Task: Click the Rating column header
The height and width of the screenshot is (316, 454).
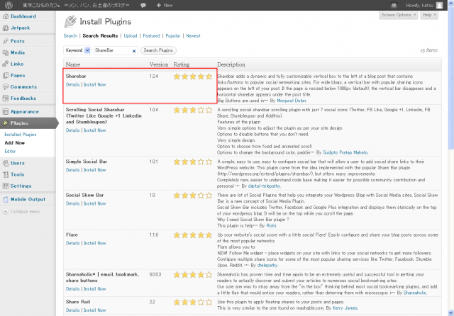Action: click(x=182, y=64)
